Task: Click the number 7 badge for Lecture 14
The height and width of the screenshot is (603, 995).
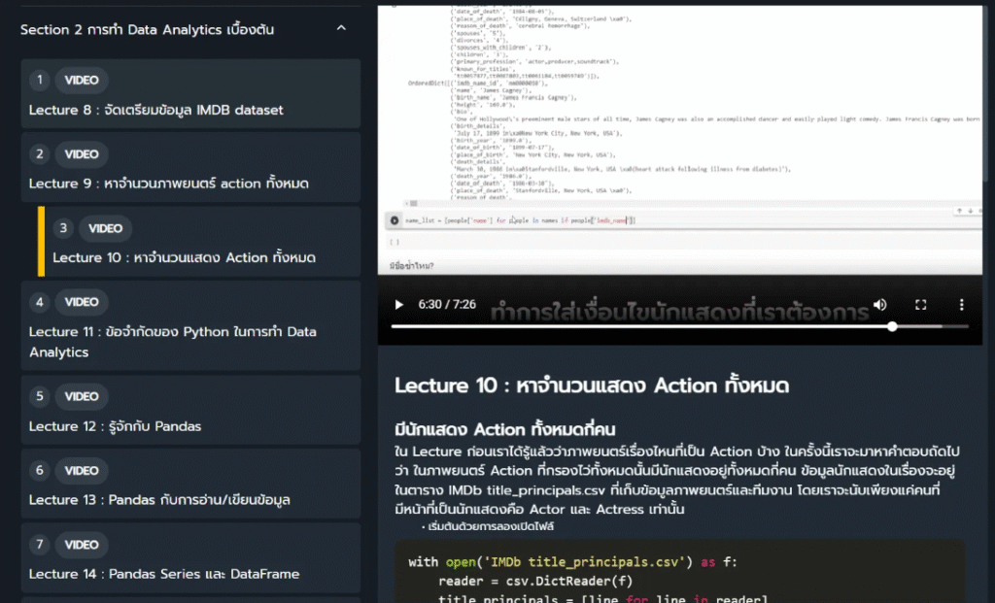Action: point(40,545)
